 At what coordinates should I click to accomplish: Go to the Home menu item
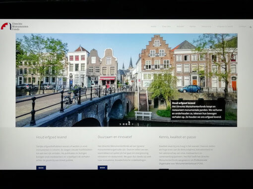coord(153,26)
